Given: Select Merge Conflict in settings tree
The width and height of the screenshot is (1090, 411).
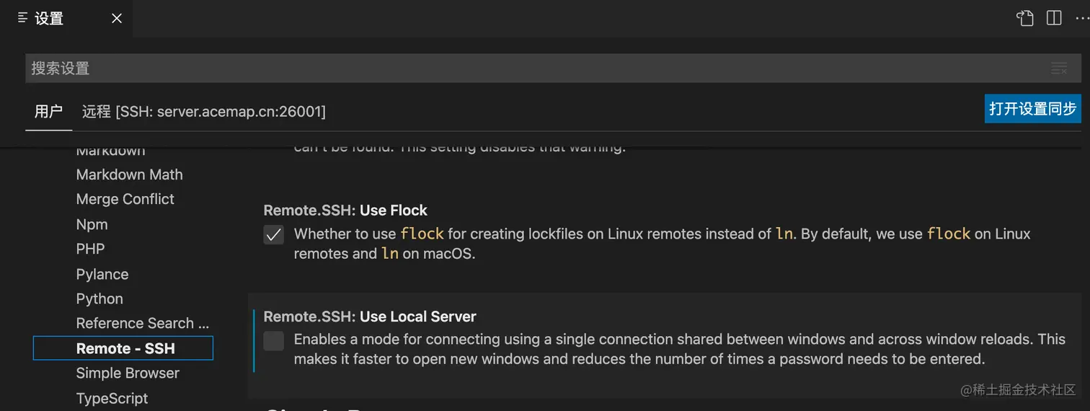Looking at the screenshot, I should [125, 199].
